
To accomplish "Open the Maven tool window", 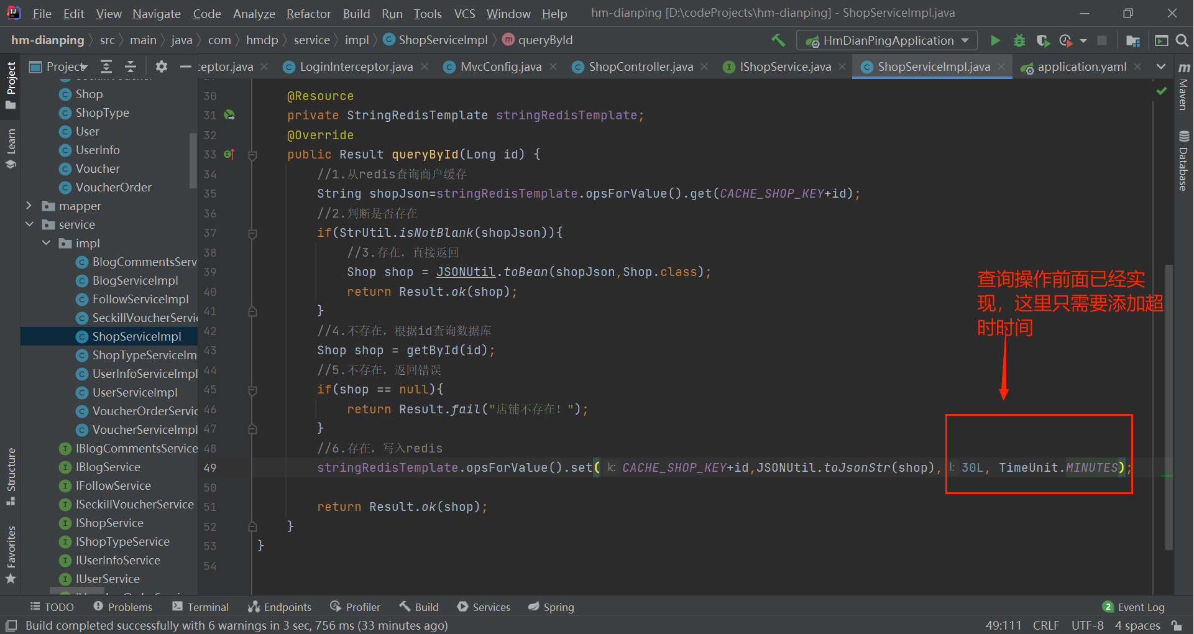I will pos(1183,86).
